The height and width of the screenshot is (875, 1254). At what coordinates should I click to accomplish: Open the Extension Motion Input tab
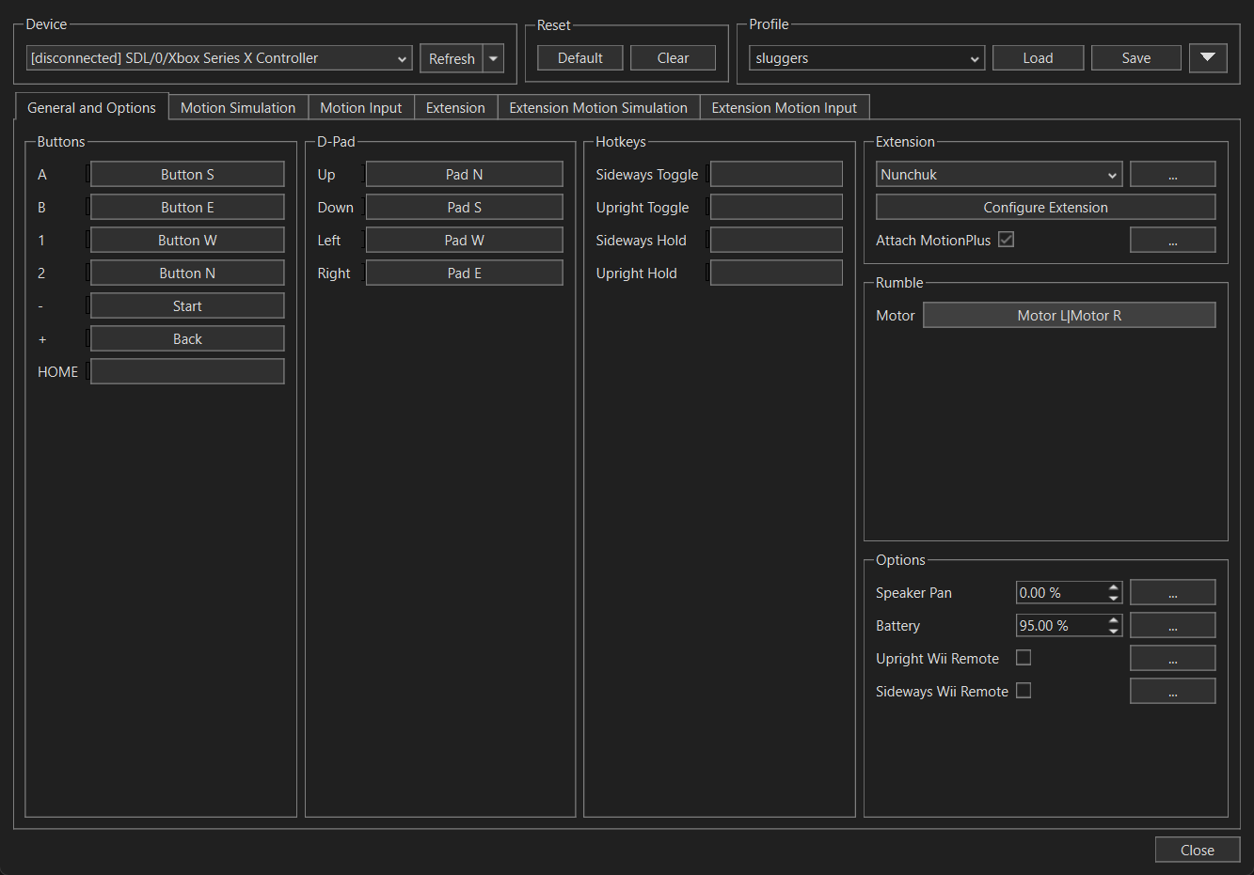[784, 108]
